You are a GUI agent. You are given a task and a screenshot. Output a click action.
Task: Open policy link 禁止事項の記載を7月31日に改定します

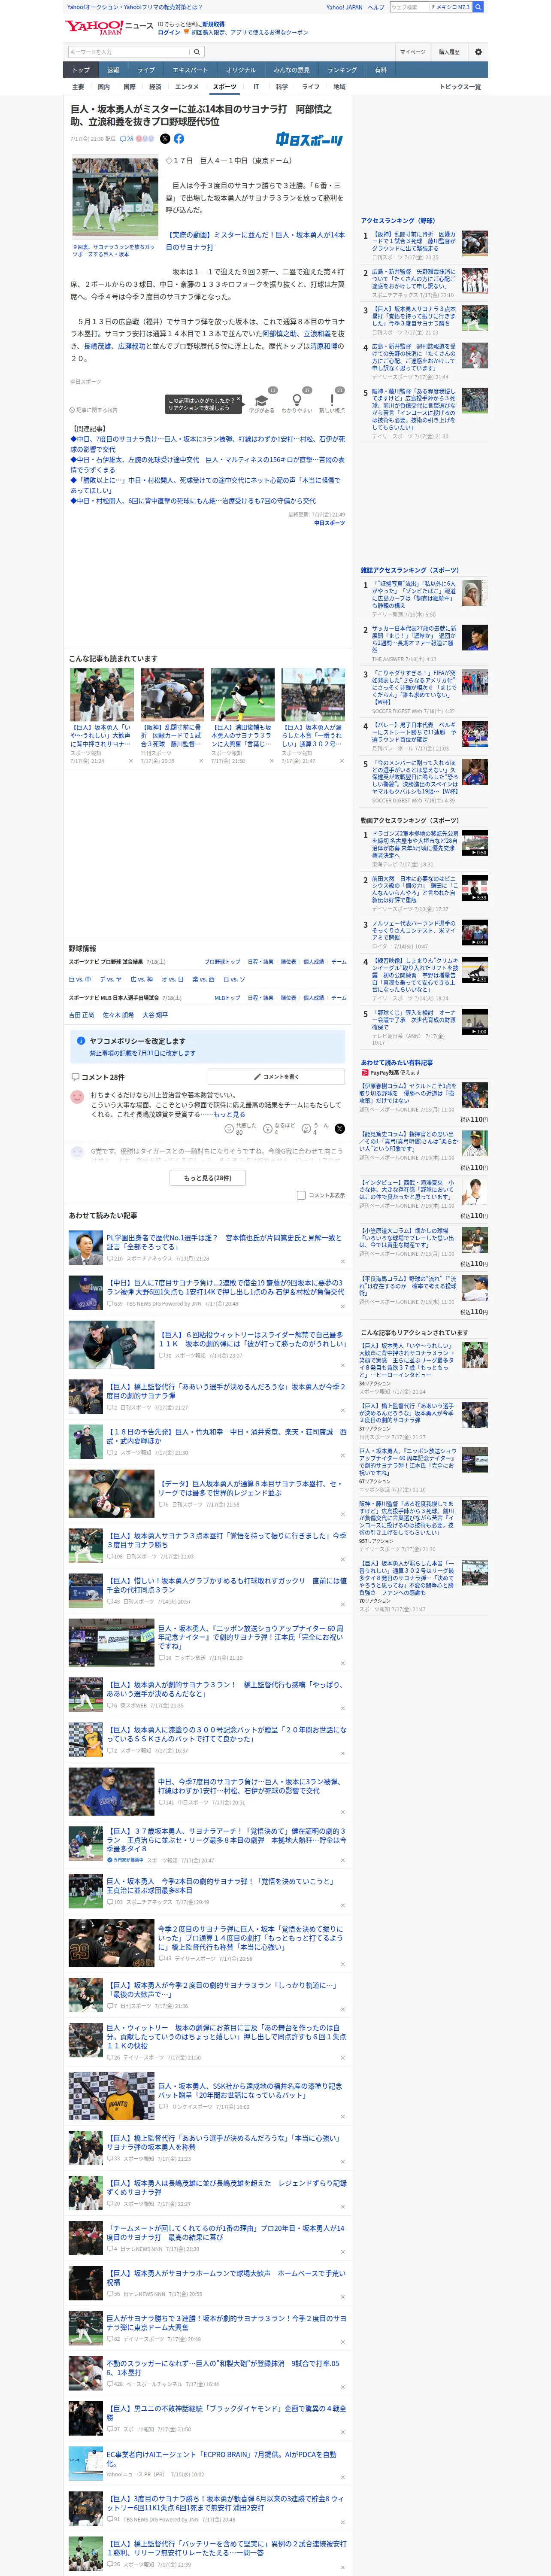tap(143, 1053)
